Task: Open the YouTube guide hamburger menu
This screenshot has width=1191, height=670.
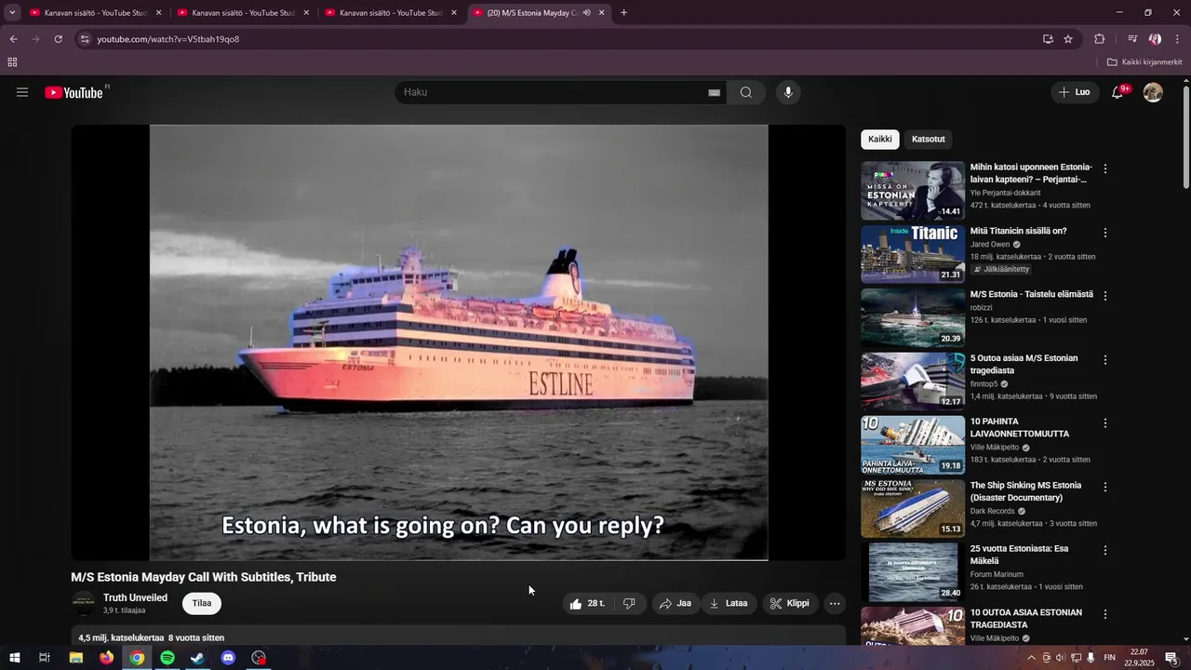Action: (x=22, y=92)
